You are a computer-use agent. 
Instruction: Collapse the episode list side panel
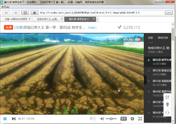click(x=145, y=79)
